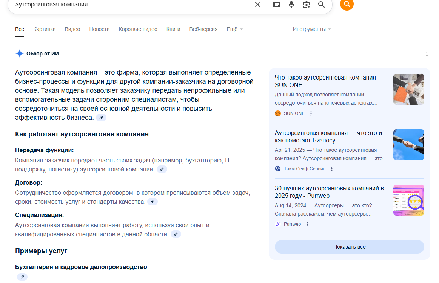The image size is (439, 283).
Task: Clear the search query with the X icon
Action: click(x=258, y=5)
